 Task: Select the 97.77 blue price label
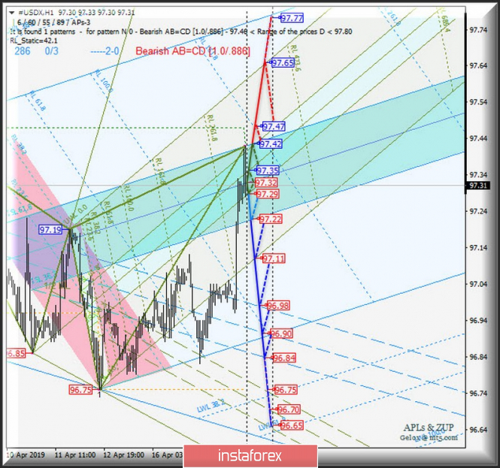[292, 18]
